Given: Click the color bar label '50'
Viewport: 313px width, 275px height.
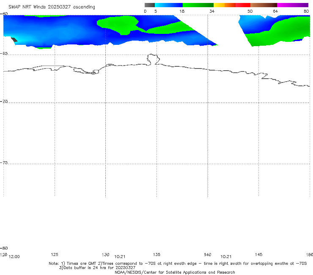Looking at the screenshot, I should [250, 11].
